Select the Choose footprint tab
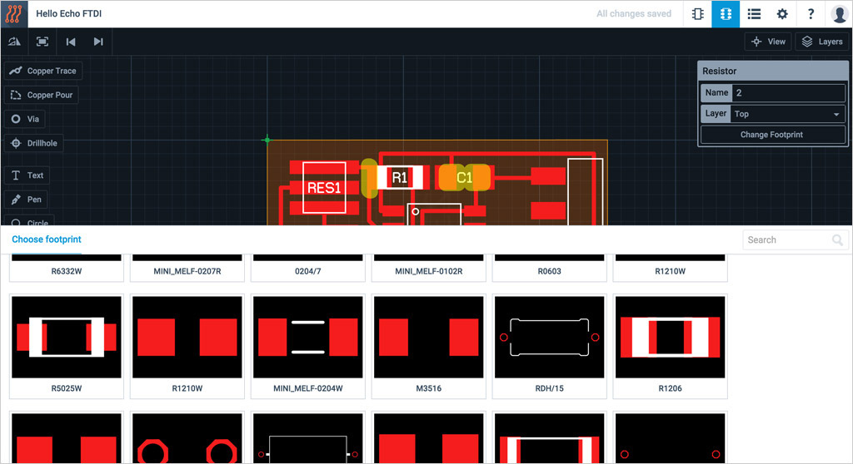 coord(47,239)
